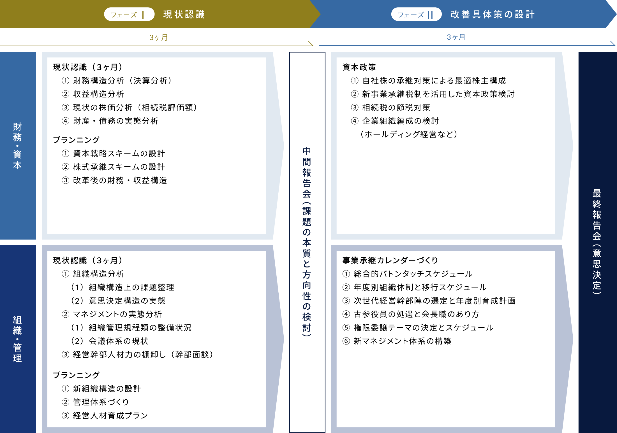Click the gold 3ヶ月 timeline label
617x433 pixels.
click(x=158, y=38)
